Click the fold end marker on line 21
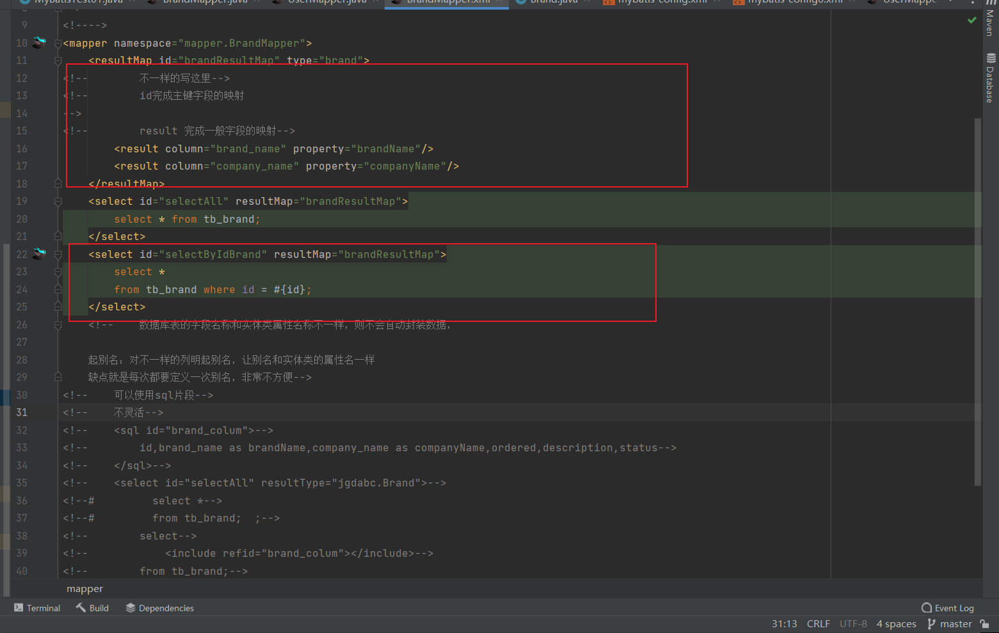The height and width of the screenshot is (633, 999). (x=58, y=237)
